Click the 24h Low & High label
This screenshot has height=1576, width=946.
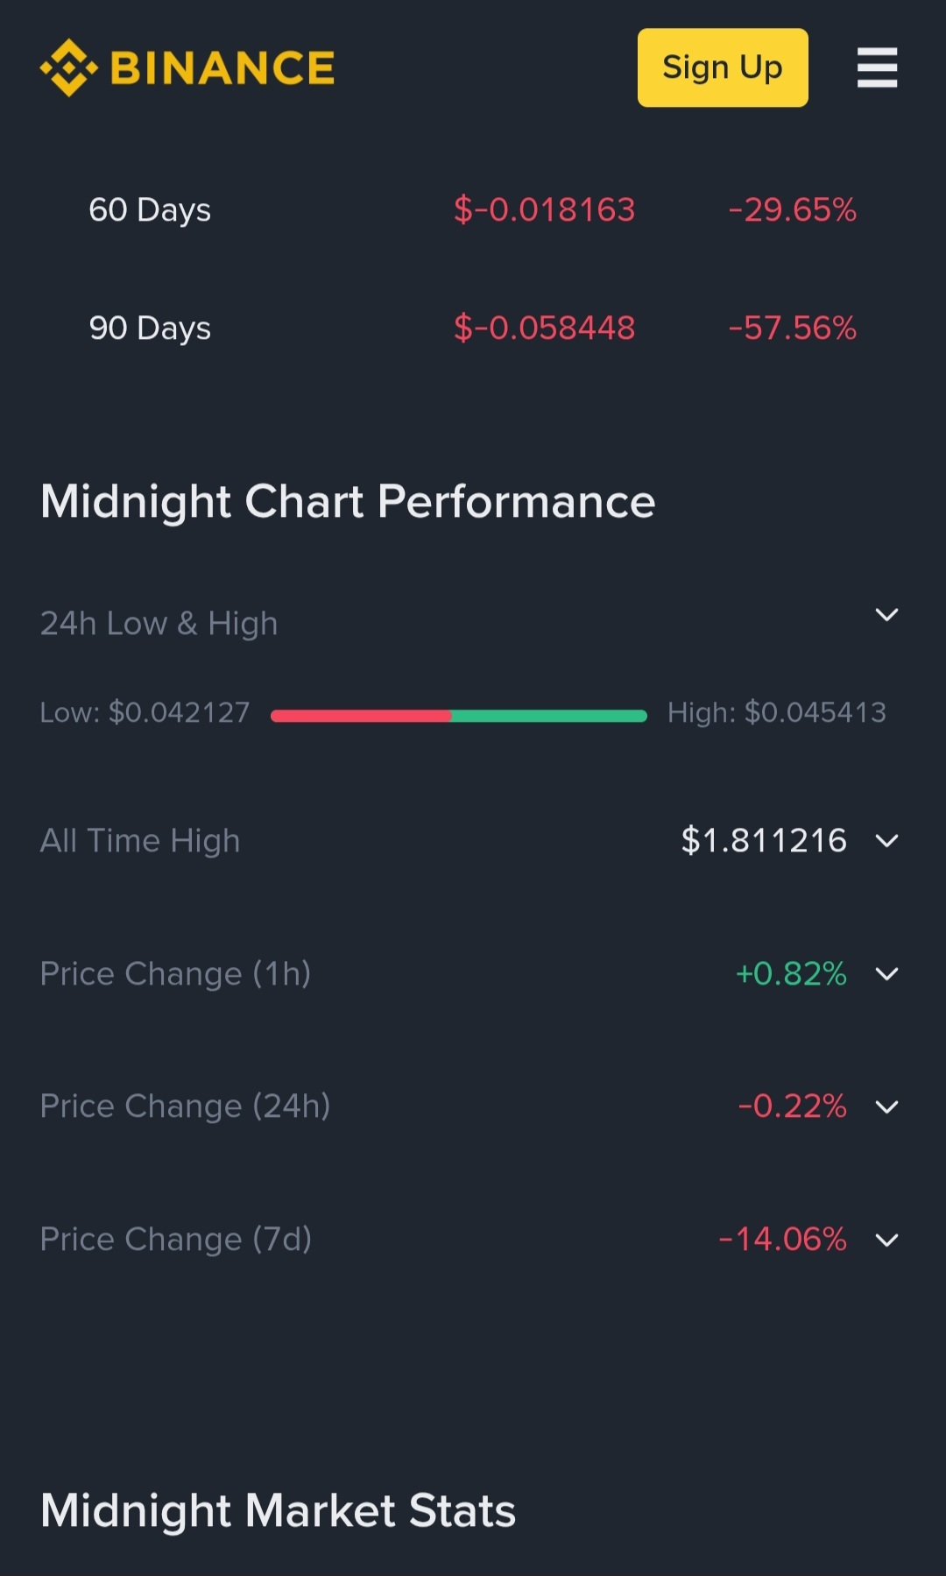pos(159,624)
